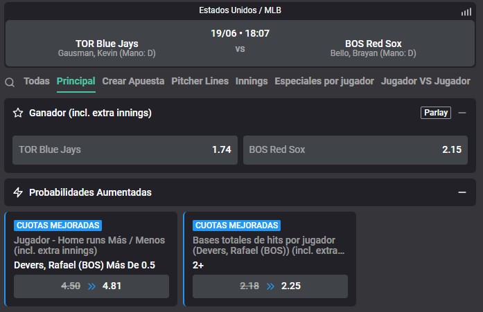Click the Parlay button
This screenshot has height=312, width=483.
(436, 113)
